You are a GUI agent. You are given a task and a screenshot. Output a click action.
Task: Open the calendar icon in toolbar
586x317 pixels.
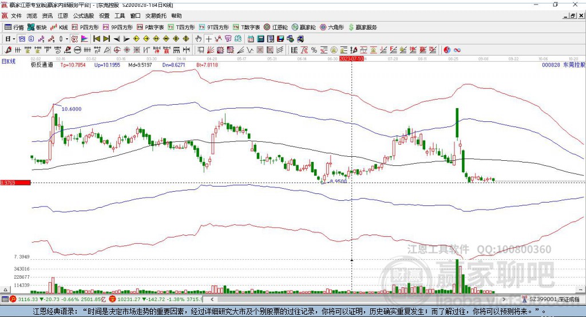[x=251, y=39]
